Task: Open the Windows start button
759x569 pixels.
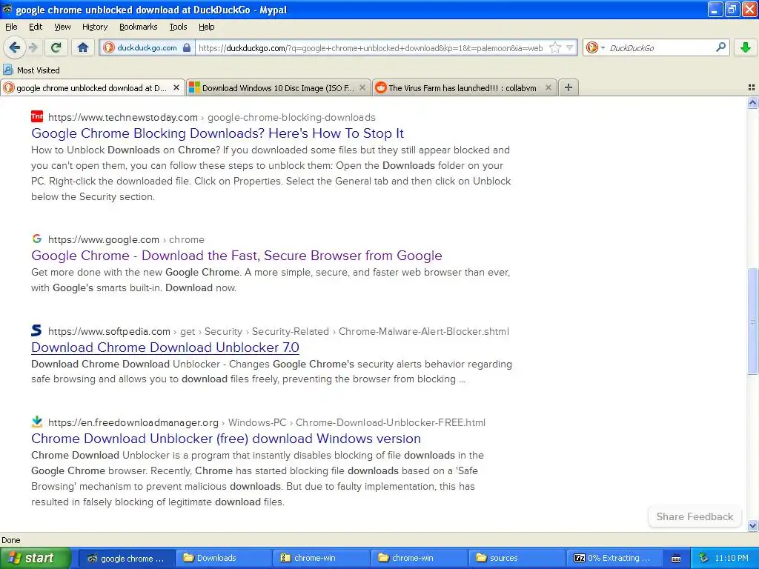Action: coord(35,558)
